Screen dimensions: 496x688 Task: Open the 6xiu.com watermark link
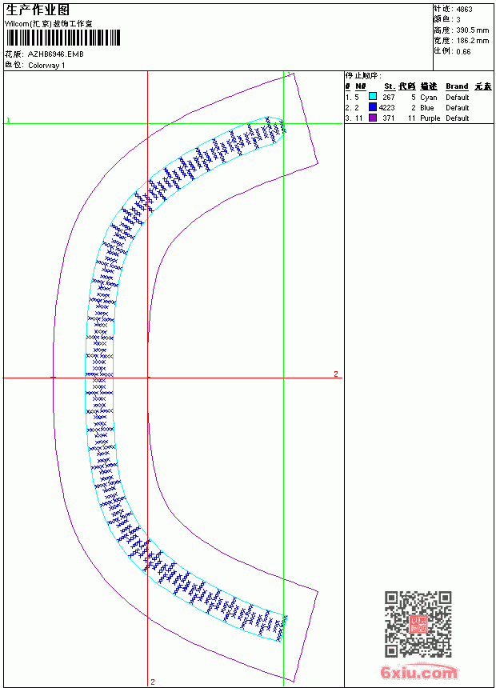[419, 672]
